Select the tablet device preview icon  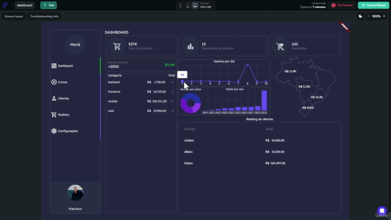point(188,5)
